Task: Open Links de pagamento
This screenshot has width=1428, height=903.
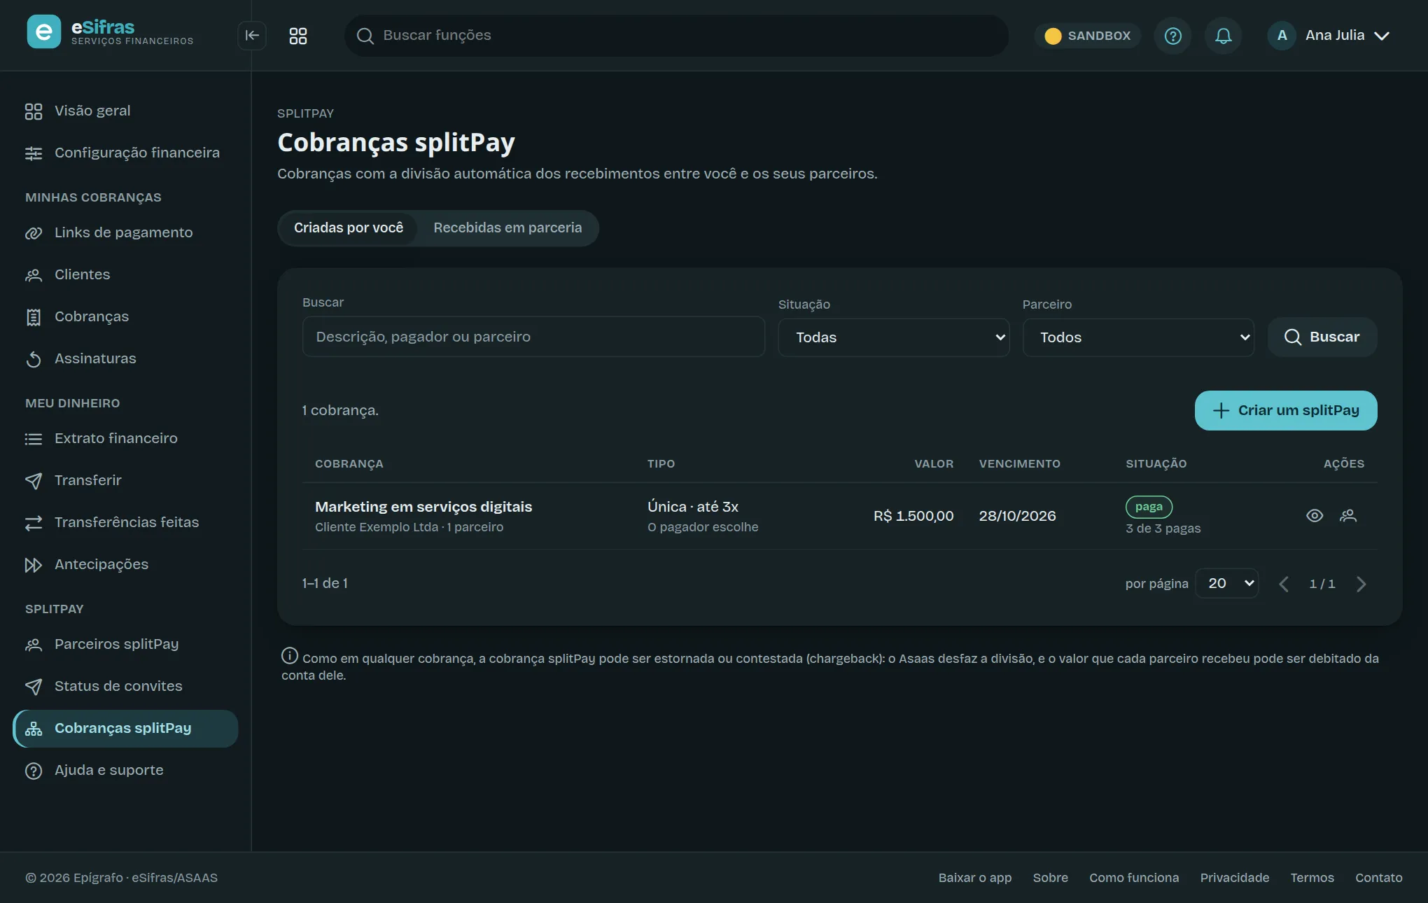Action: (x=126, y=232)
